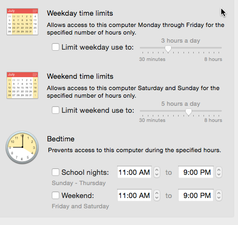Increase School nights start time with up arrow

(157, 170)
